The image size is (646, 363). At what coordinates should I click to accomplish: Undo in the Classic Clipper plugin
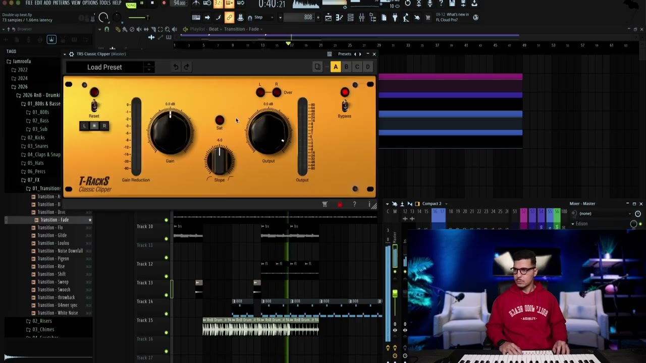[176, 67]
